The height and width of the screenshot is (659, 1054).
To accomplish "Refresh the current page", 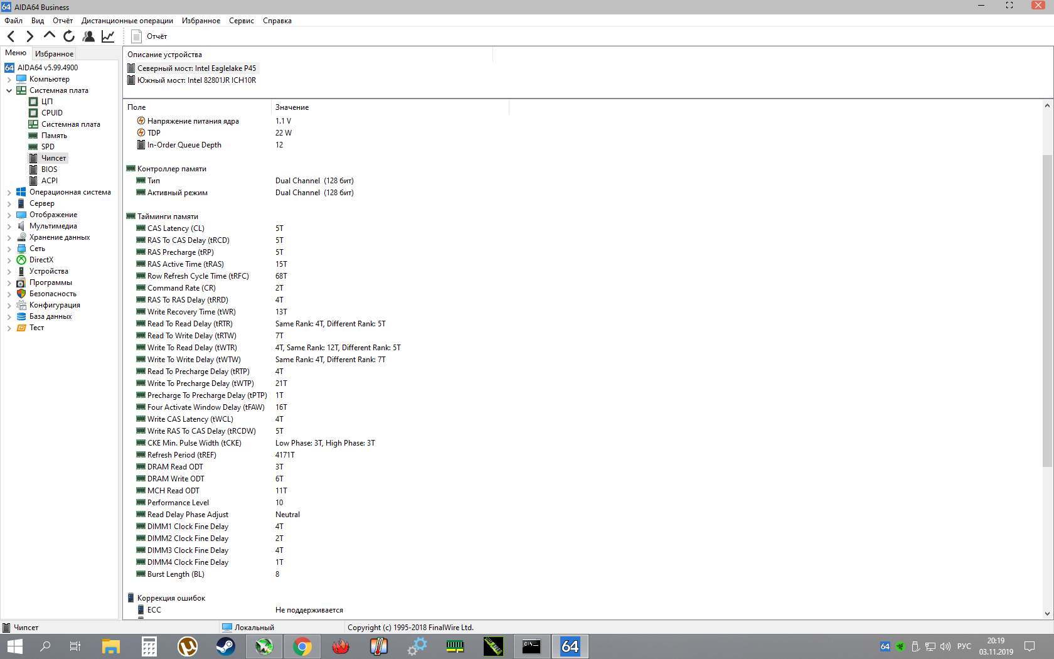I will [69, 36].
